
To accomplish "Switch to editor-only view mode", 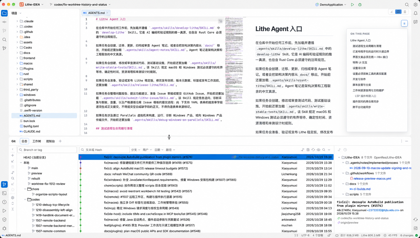I will (x=392, y=12).
